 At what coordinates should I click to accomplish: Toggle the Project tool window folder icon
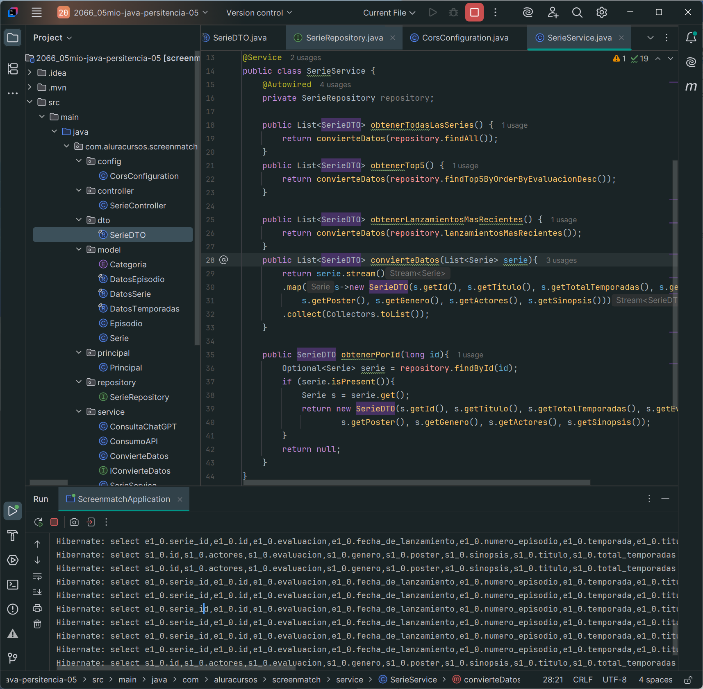13,38
